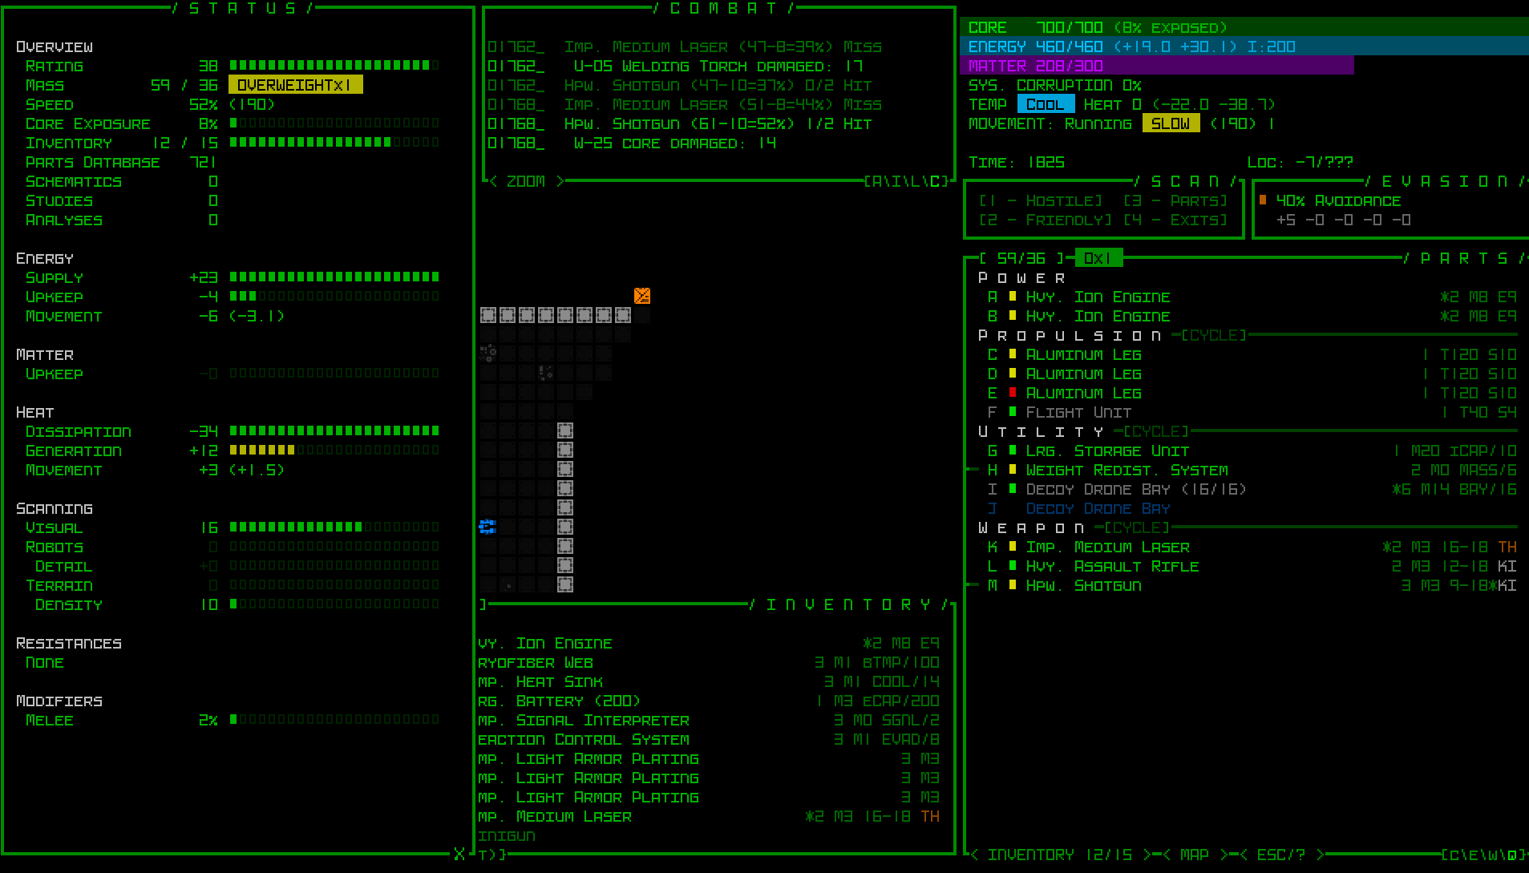Close the status panel with the X
Image resolution: width=1529 pixels, height=873 pixels.
459,854
